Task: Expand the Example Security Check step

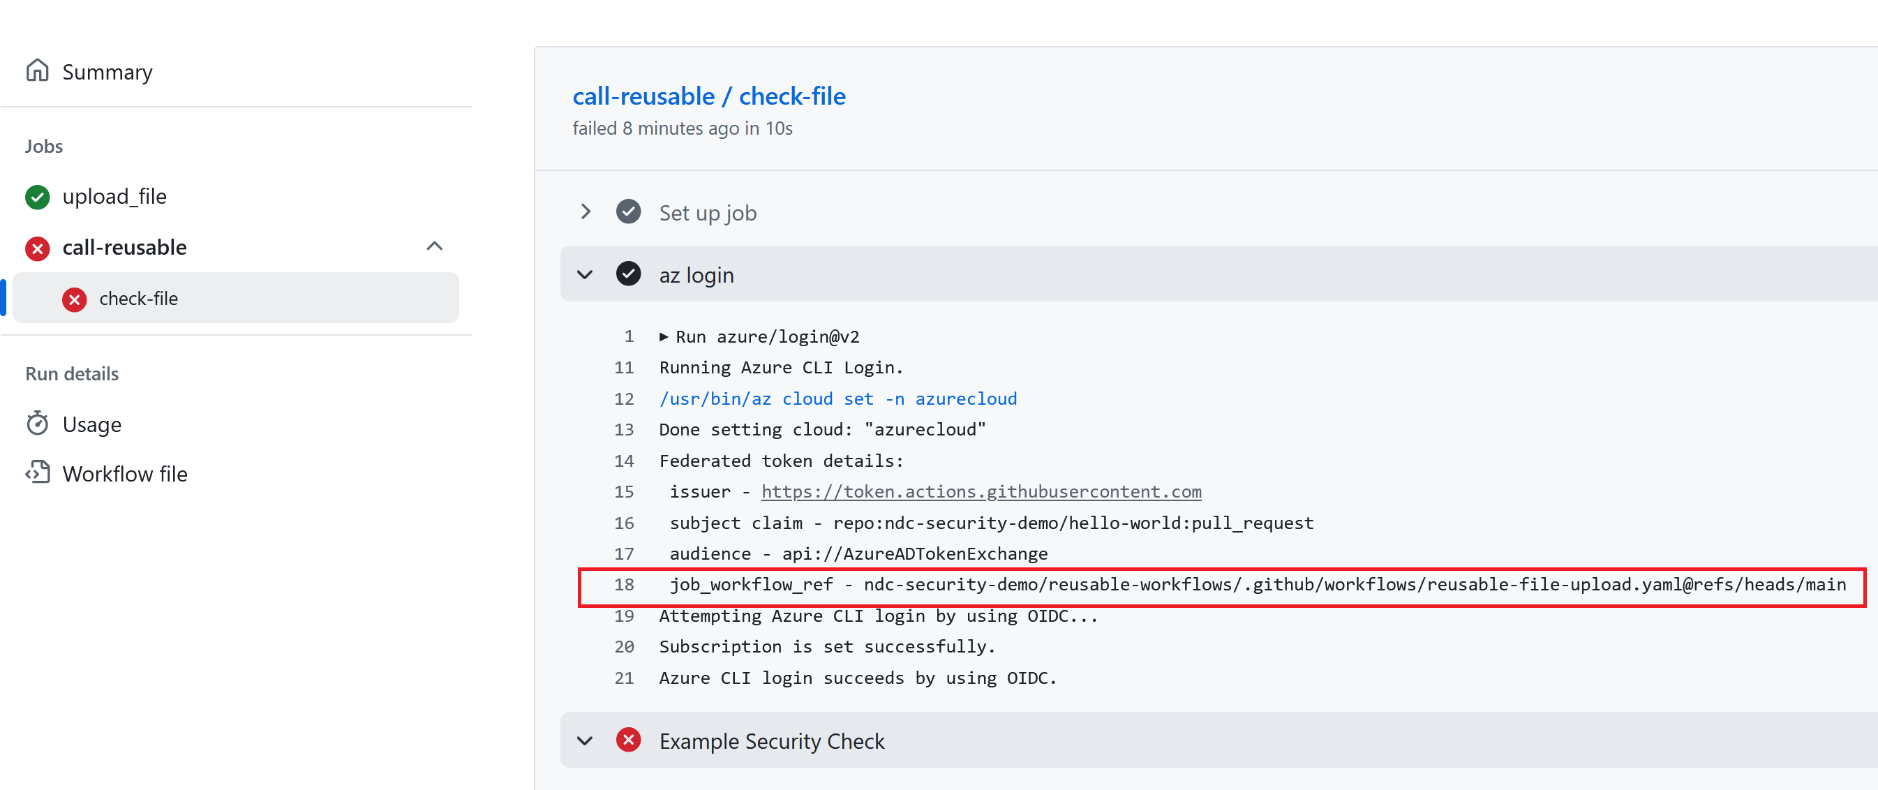Action: pyautogui.click(x=585, y=740)
